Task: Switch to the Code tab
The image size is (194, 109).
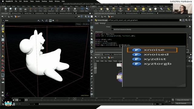Action: 97,24
